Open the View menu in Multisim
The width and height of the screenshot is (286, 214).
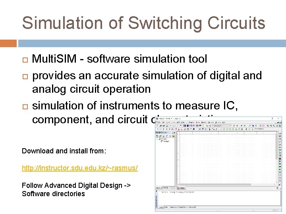(168, 122)
